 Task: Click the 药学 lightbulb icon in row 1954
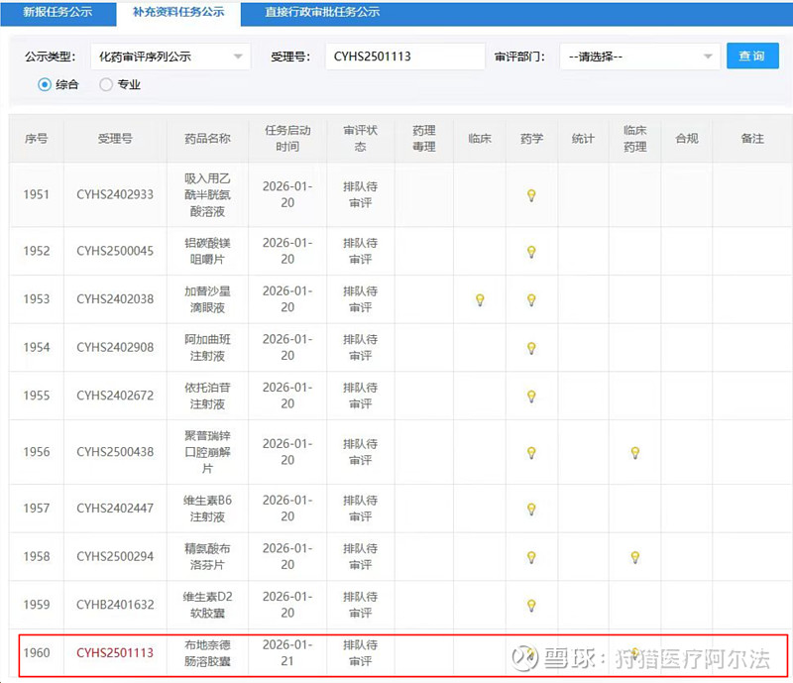point(531,348)
